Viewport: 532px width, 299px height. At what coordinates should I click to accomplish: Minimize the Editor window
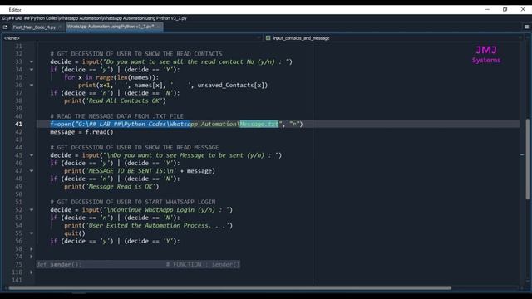click(488, 9)
